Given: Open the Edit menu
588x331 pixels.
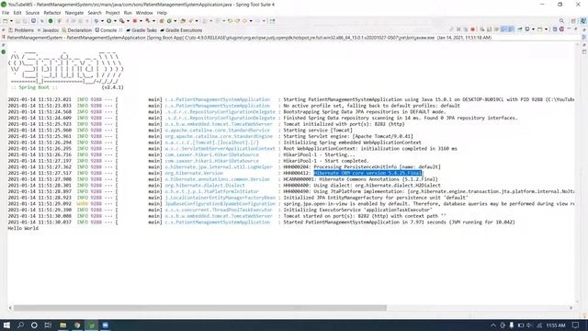Looking at the screenshot, I should tap(17, 13).
